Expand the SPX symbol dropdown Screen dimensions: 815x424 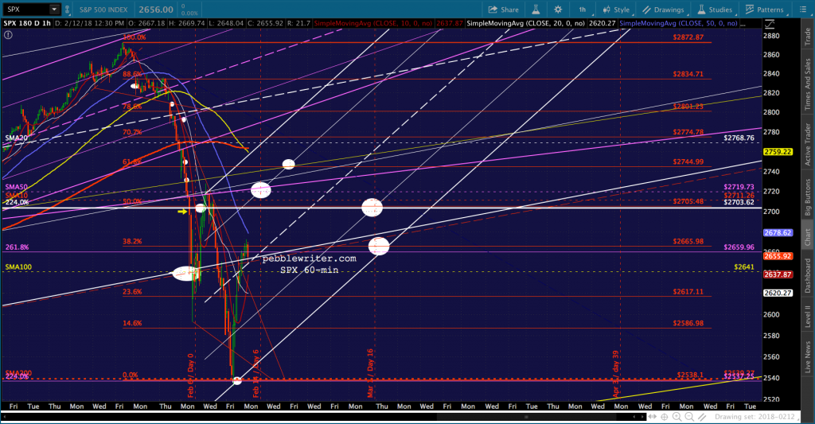click(53, 10)
